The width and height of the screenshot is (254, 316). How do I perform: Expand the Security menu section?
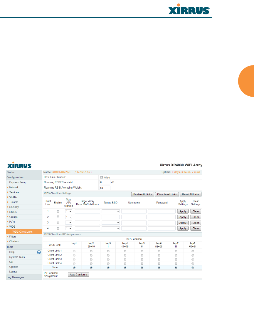pyautogui.click(x=14, y=207)
